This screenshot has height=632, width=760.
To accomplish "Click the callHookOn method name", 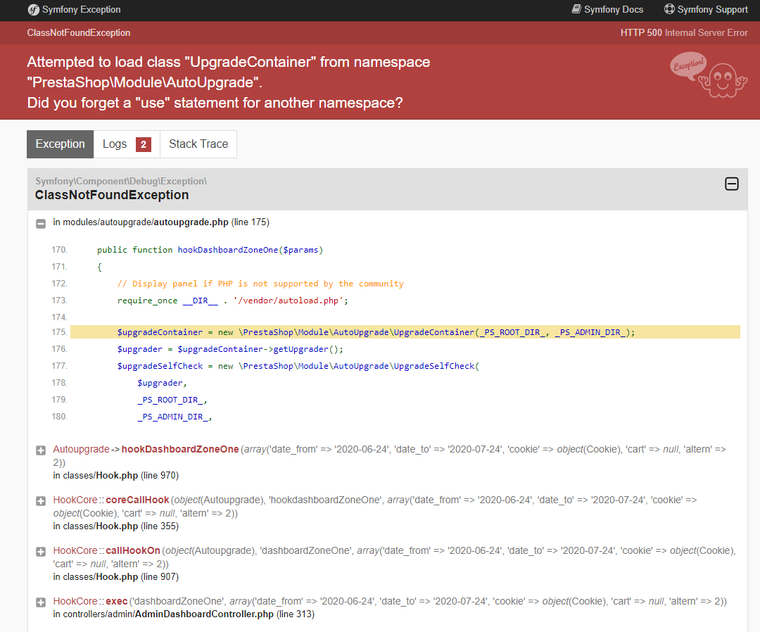I will pyautogui.click(x=133, y=550).
